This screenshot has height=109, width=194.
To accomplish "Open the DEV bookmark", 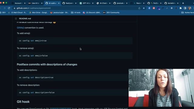I will coord(3,13).
